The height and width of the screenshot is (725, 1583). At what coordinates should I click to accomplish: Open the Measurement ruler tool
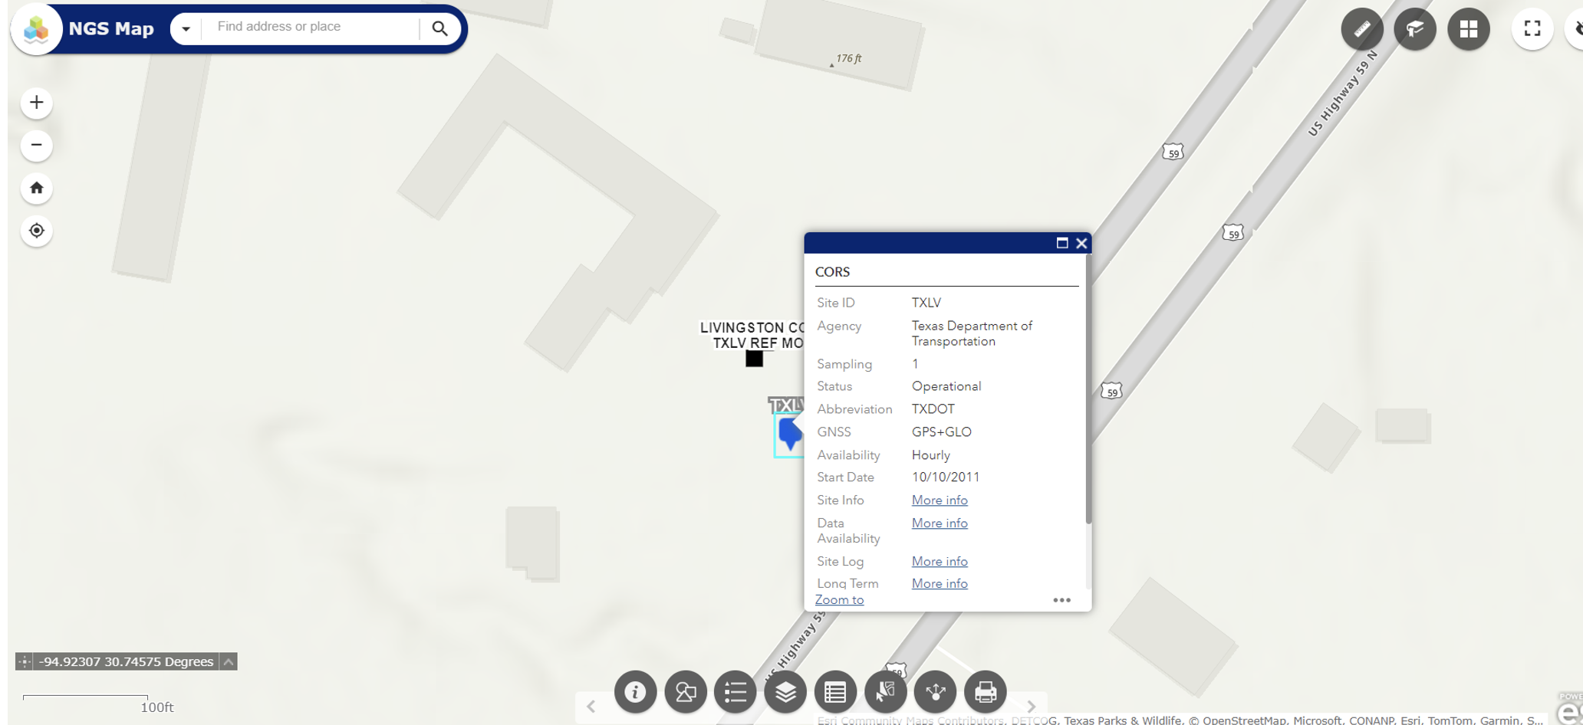click(1361, 29)
